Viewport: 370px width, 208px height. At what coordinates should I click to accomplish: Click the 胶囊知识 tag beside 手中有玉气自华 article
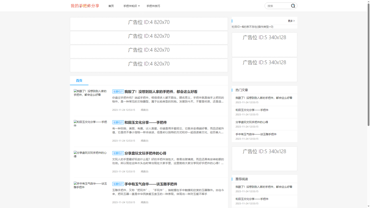(118, 184)
